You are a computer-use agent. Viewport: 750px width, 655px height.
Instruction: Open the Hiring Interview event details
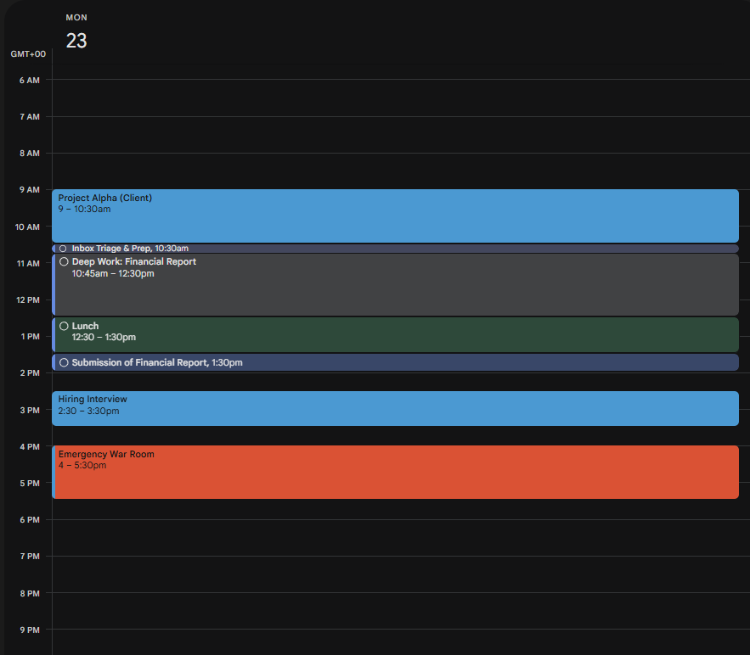pos(255,407)
